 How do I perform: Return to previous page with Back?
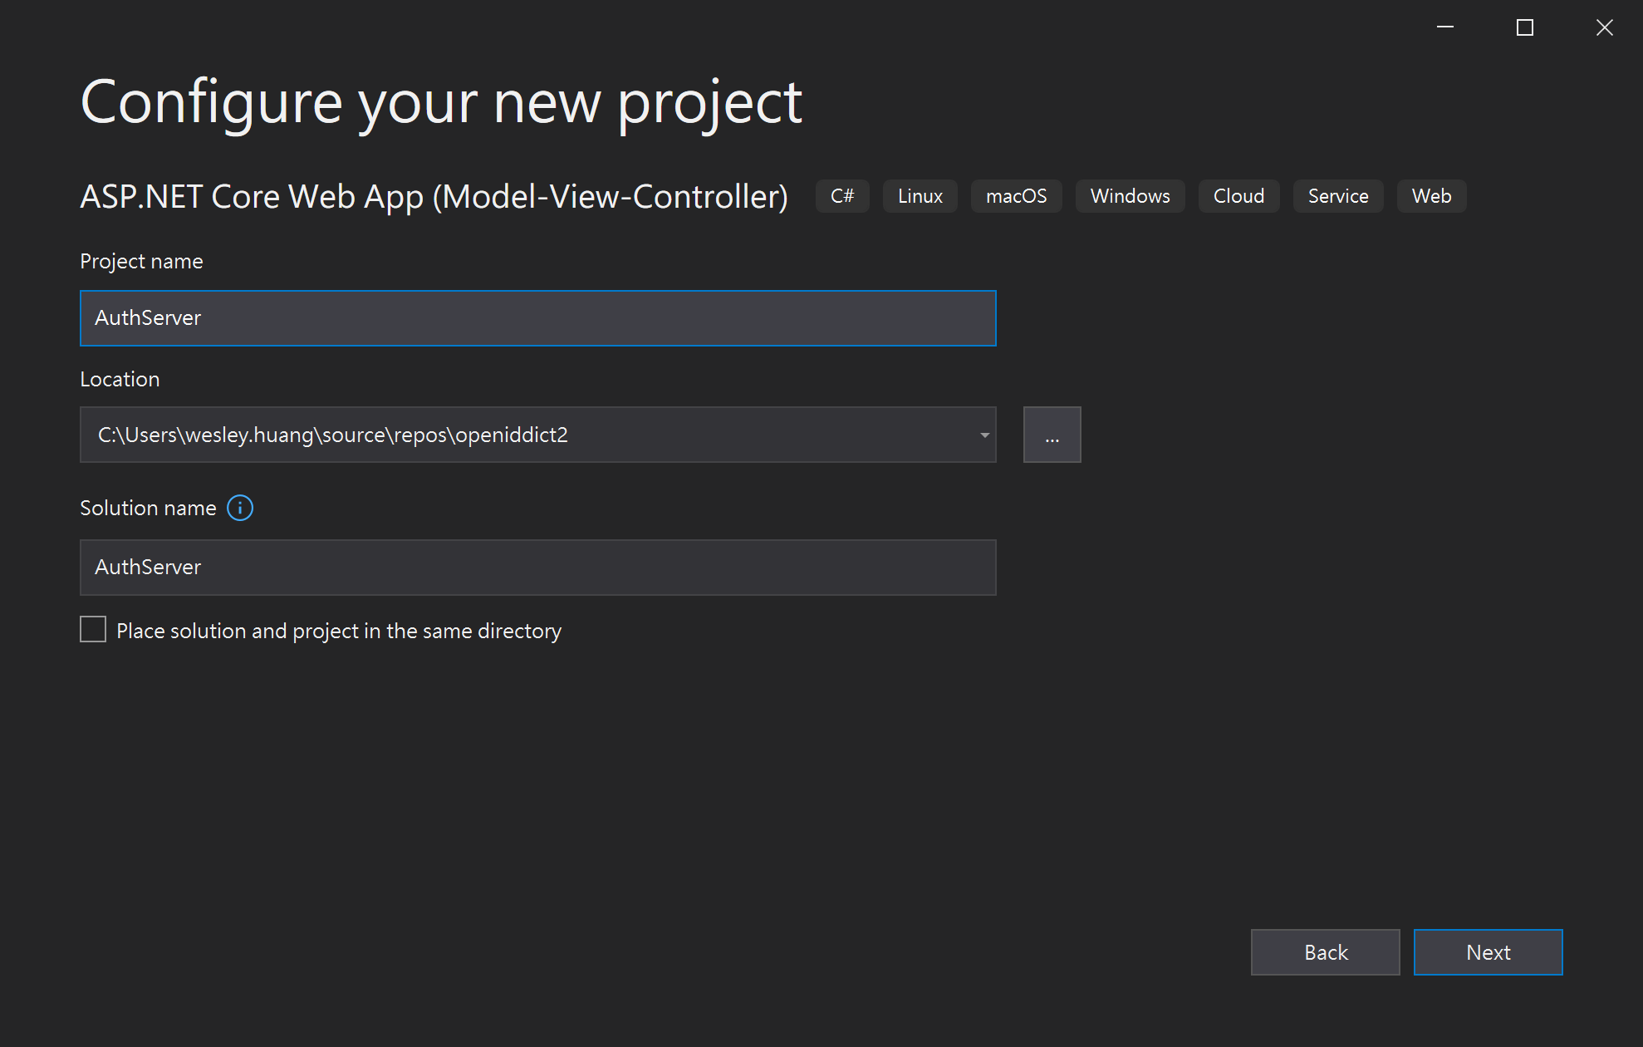(x=1325, y=952)
